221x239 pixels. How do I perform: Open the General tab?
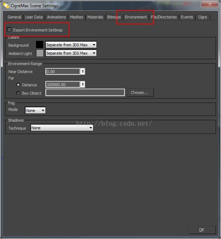click(14, 17)
